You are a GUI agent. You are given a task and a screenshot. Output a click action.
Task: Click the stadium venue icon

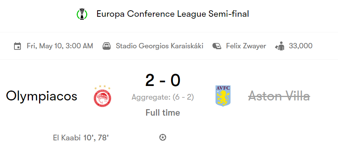tap(107, 46)
